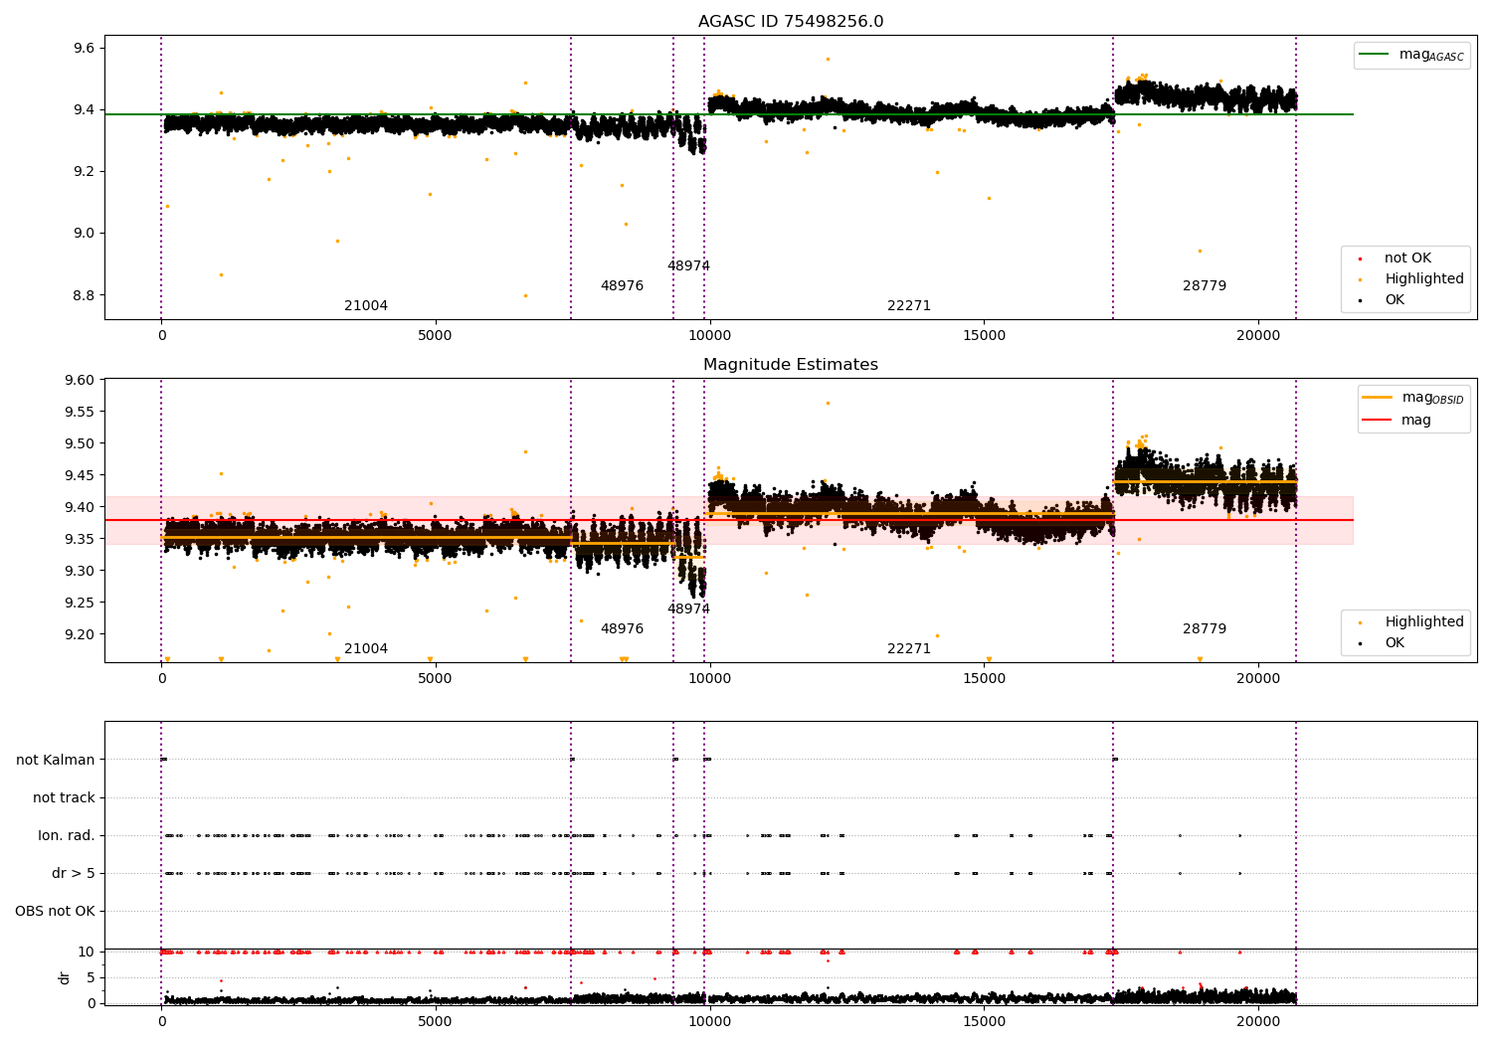
Task: Click obsid label 28779 in Magnitude Estimates plot
Action: click(x=1205, y=629)
